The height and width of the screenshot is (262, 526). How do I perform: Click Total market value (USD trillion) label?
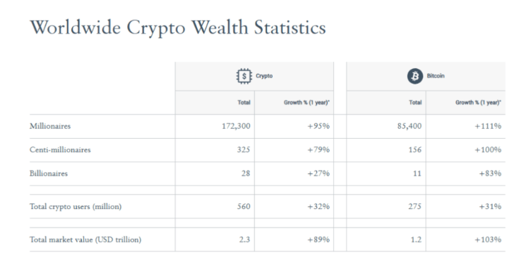tap(85, 240)
